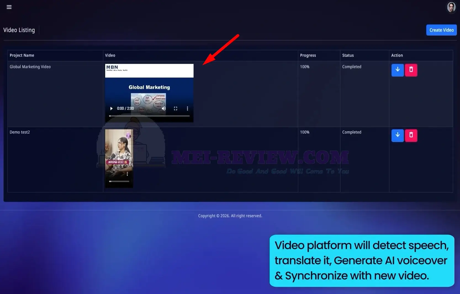Click the Project Name column header

22,55
